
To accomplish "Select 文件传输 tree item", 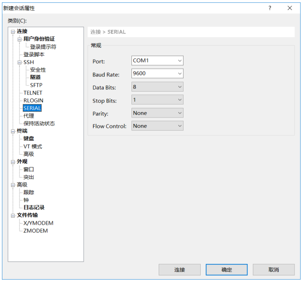I will [27, 215].
